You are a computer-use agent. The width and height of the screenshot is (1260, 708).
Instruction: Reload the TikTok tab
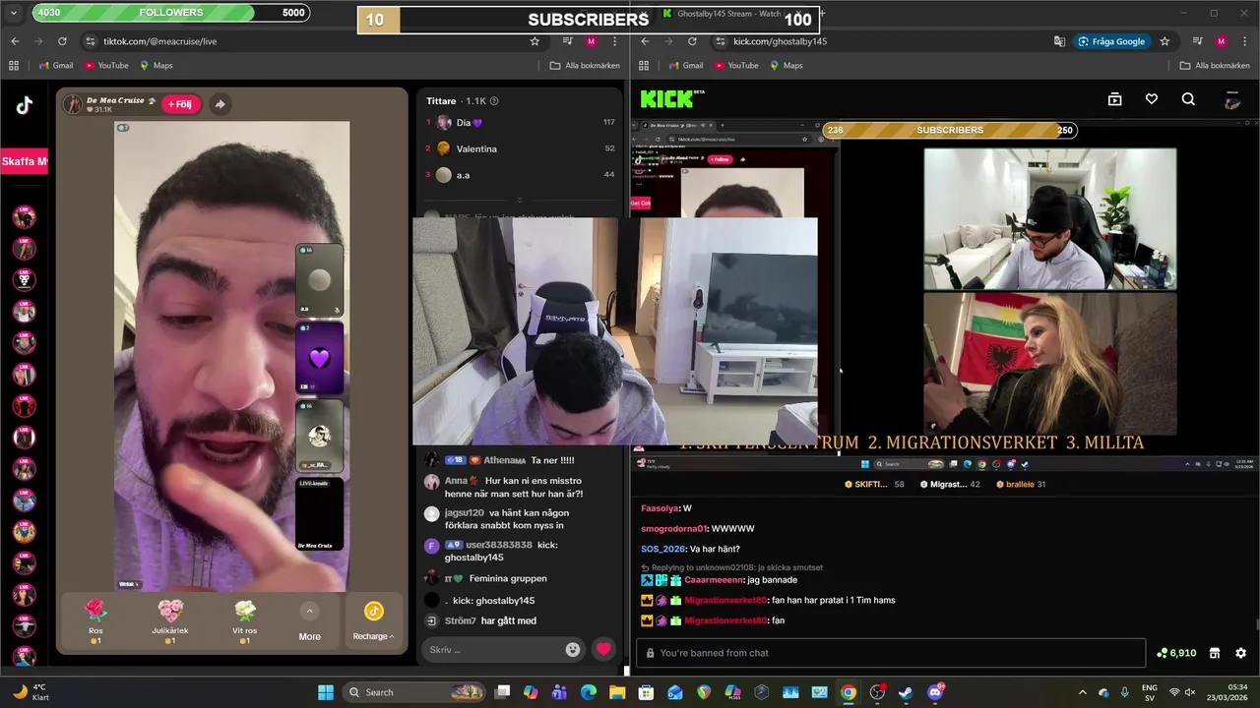click(x=62, y=41)
